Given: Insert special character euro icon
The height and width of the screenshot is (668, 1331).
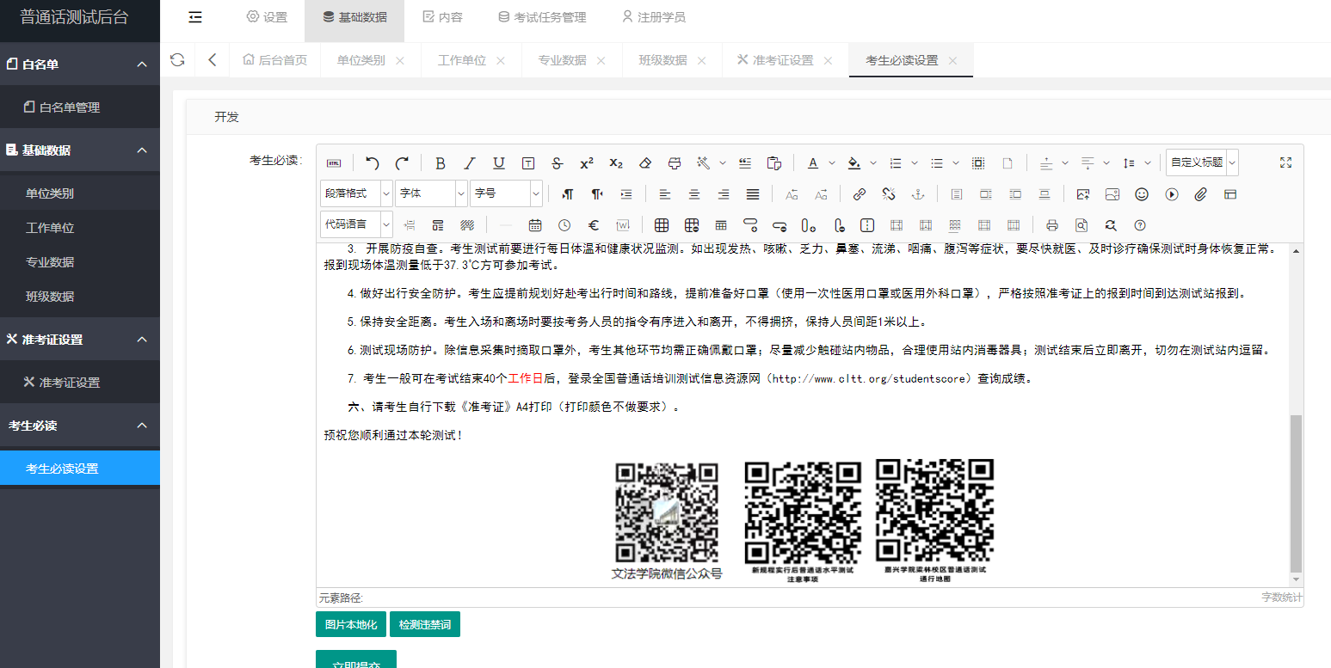Looking at the screenshot, I should click(594, 225).
